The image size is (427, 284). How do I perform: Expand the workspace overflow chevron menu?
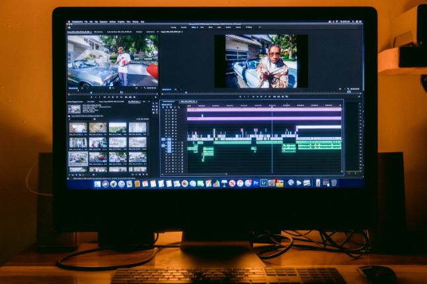coord(260,27)
